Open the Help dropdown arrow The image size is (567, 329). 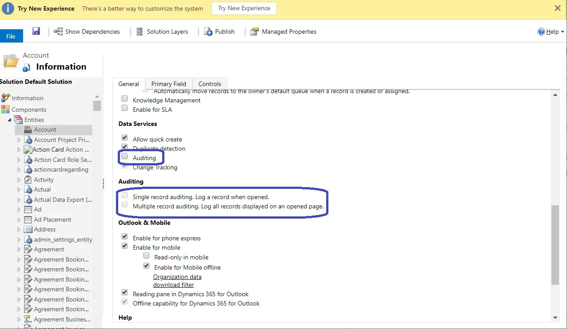(x=563, y=32)
